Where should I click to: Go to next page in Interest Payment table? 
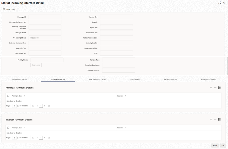pos(45,138)
